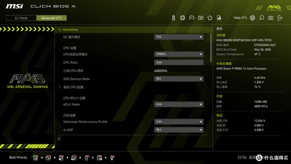
Task: Select fourth boot device disc icon
Action: click(x=74, y=158)
